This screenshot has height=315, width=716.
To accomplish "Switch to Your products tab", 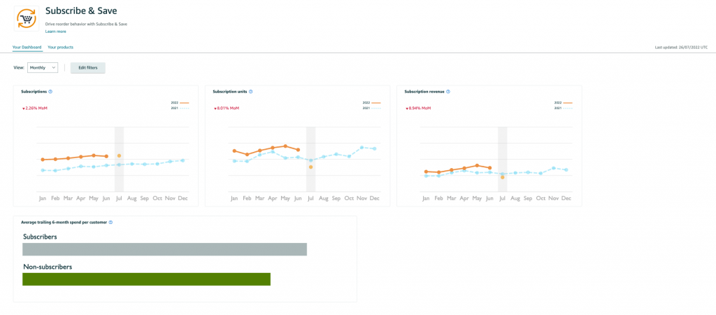I will [60, 47].
